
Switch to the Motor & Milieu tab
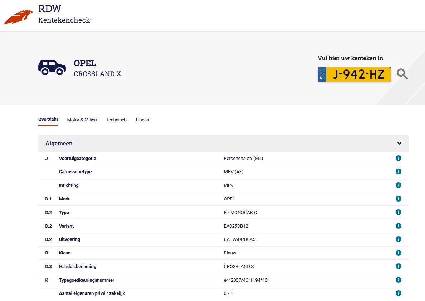coord(82,120)
